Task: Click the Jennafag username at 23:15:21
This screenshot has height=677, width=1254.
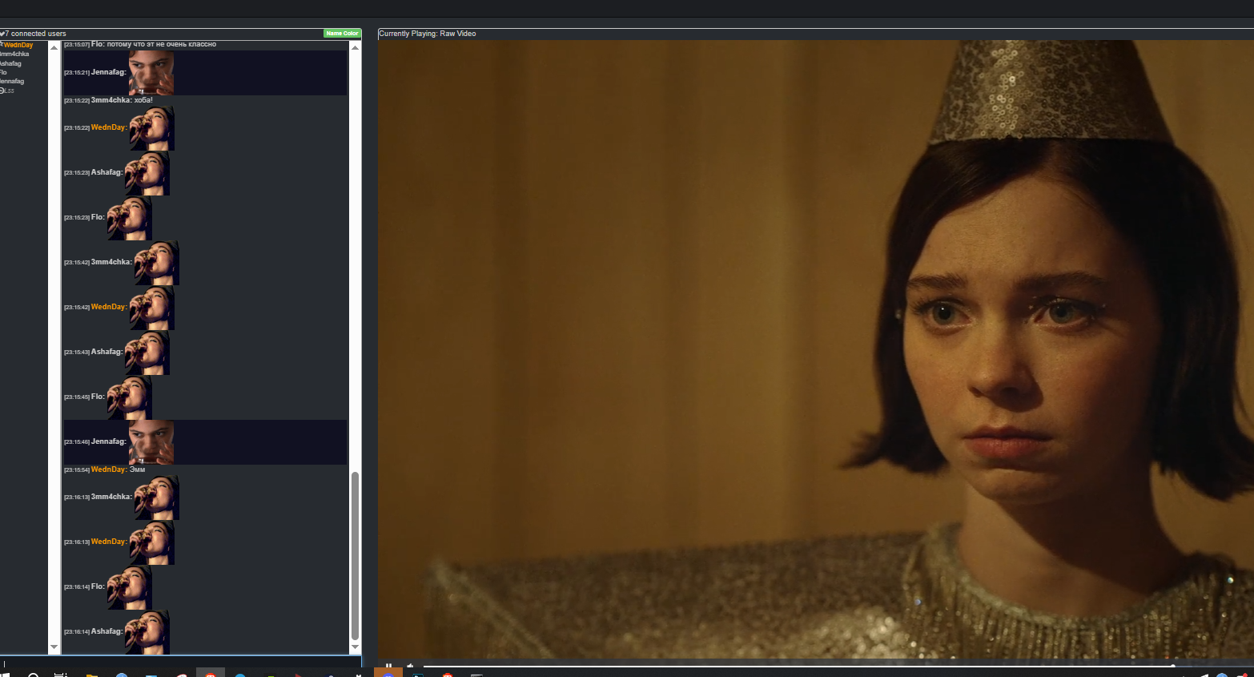Action: click(109, 72)
